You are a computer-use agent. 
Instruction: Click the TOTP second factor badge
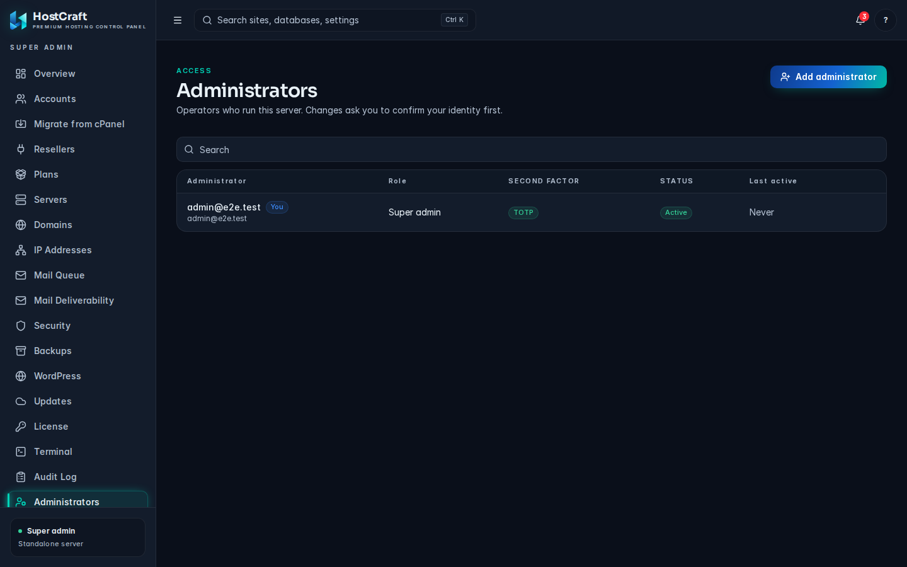coord(523,213)
